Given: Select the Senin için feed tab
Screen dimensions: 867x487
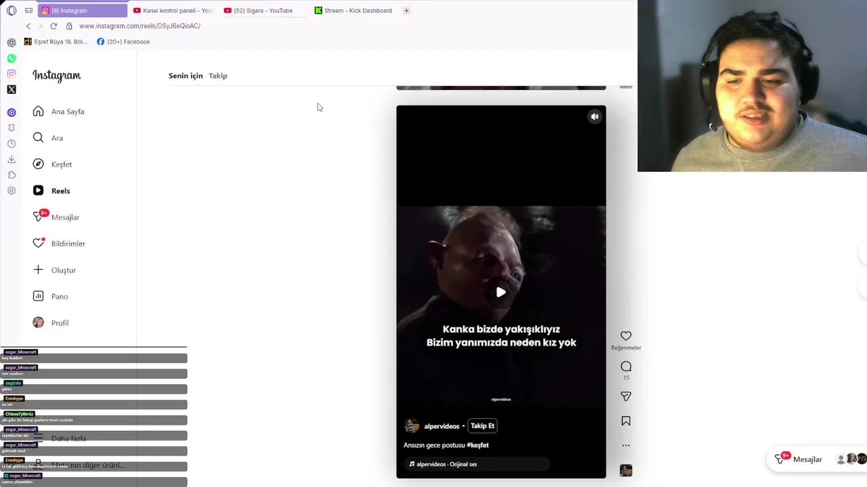Looking at the screenshot, I should pyautogui.click(x=186, y=76).
